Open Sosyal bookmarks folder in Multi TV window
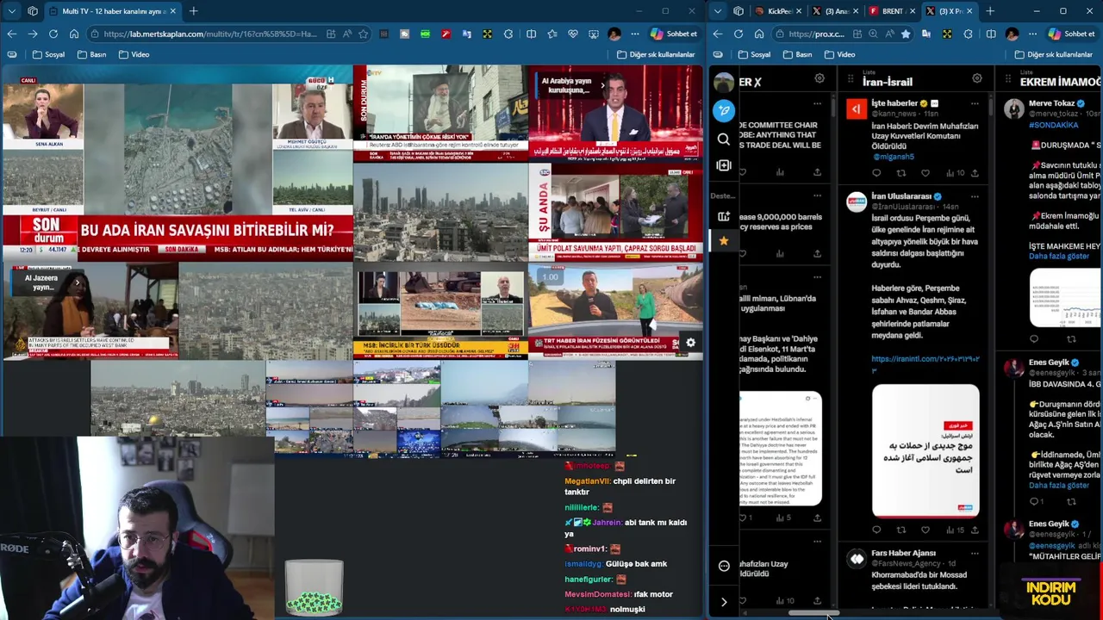 pos(48,54)
